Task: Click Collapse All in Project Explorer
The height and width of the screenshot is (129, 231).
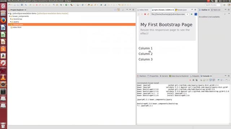Action: pyautogui.click(x=115, y=10)
